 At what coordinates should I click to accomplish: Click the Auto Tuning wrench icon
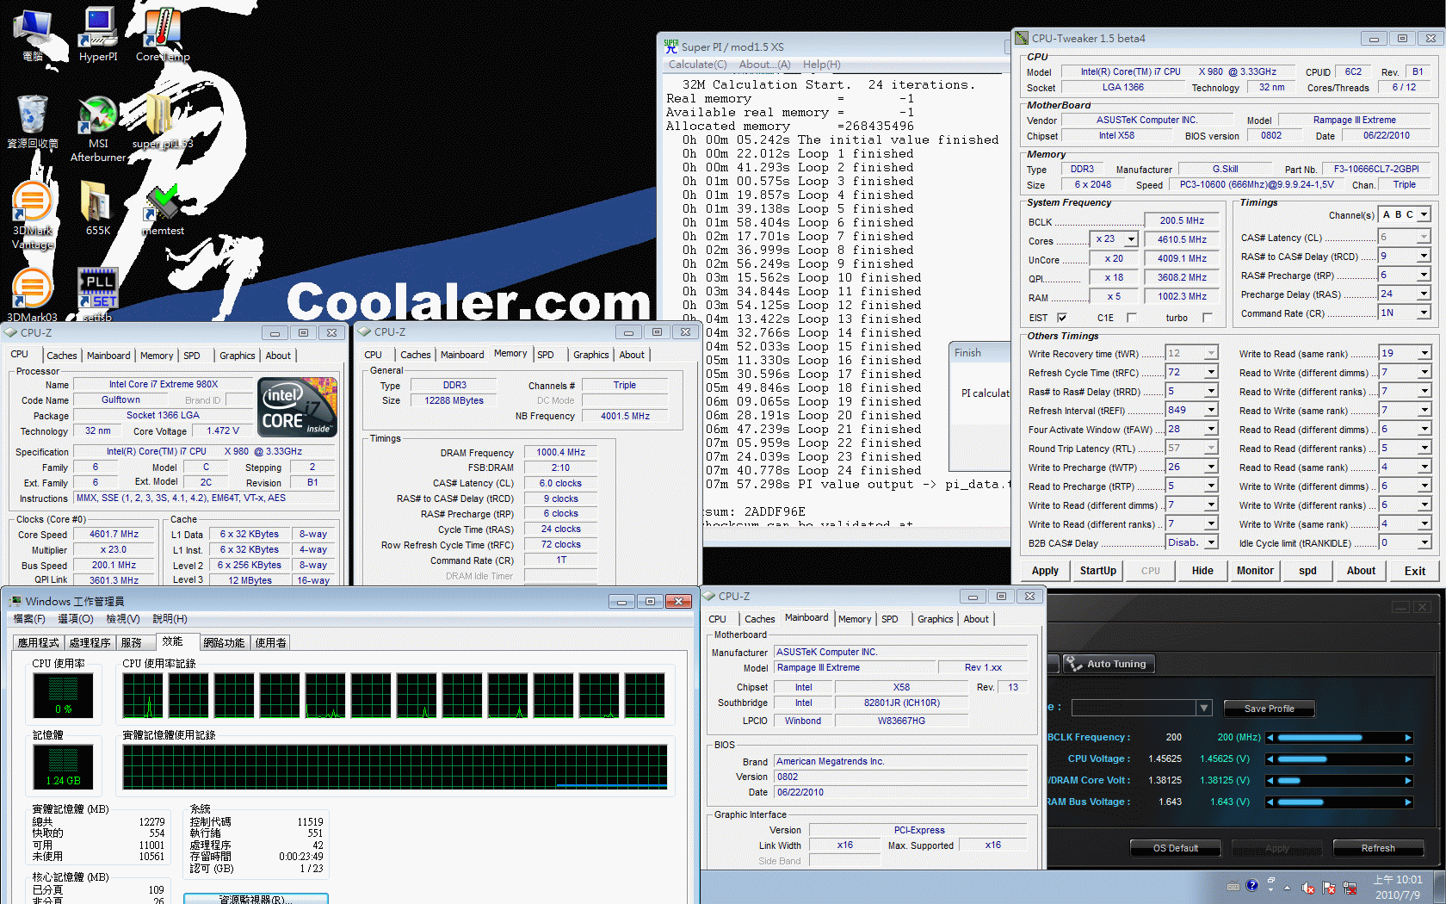pos(1073,663)
